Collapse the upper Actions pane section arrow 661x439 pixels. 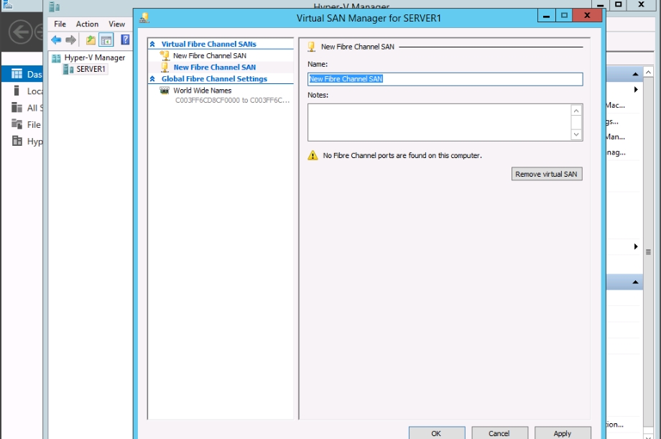pyautogui.click(x=635, y=74)
